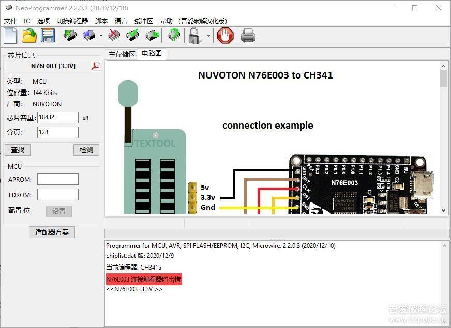The image size is (451, 328).
Task: Click the 144 Kbits capacity value
Action: pyautogui.click(x=45, y=93)
